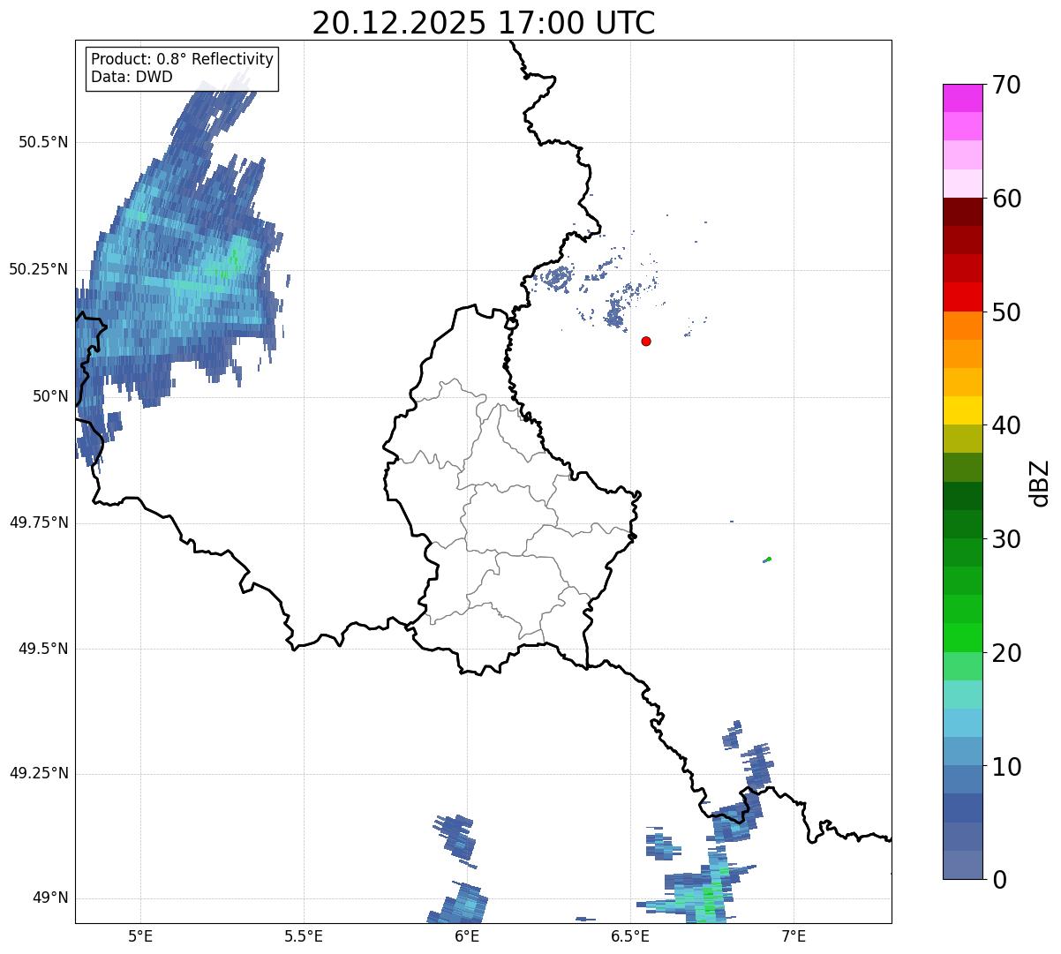Click the 49°N latitude label
This screenshot has width=1061, height=954.
click(51, 898)
